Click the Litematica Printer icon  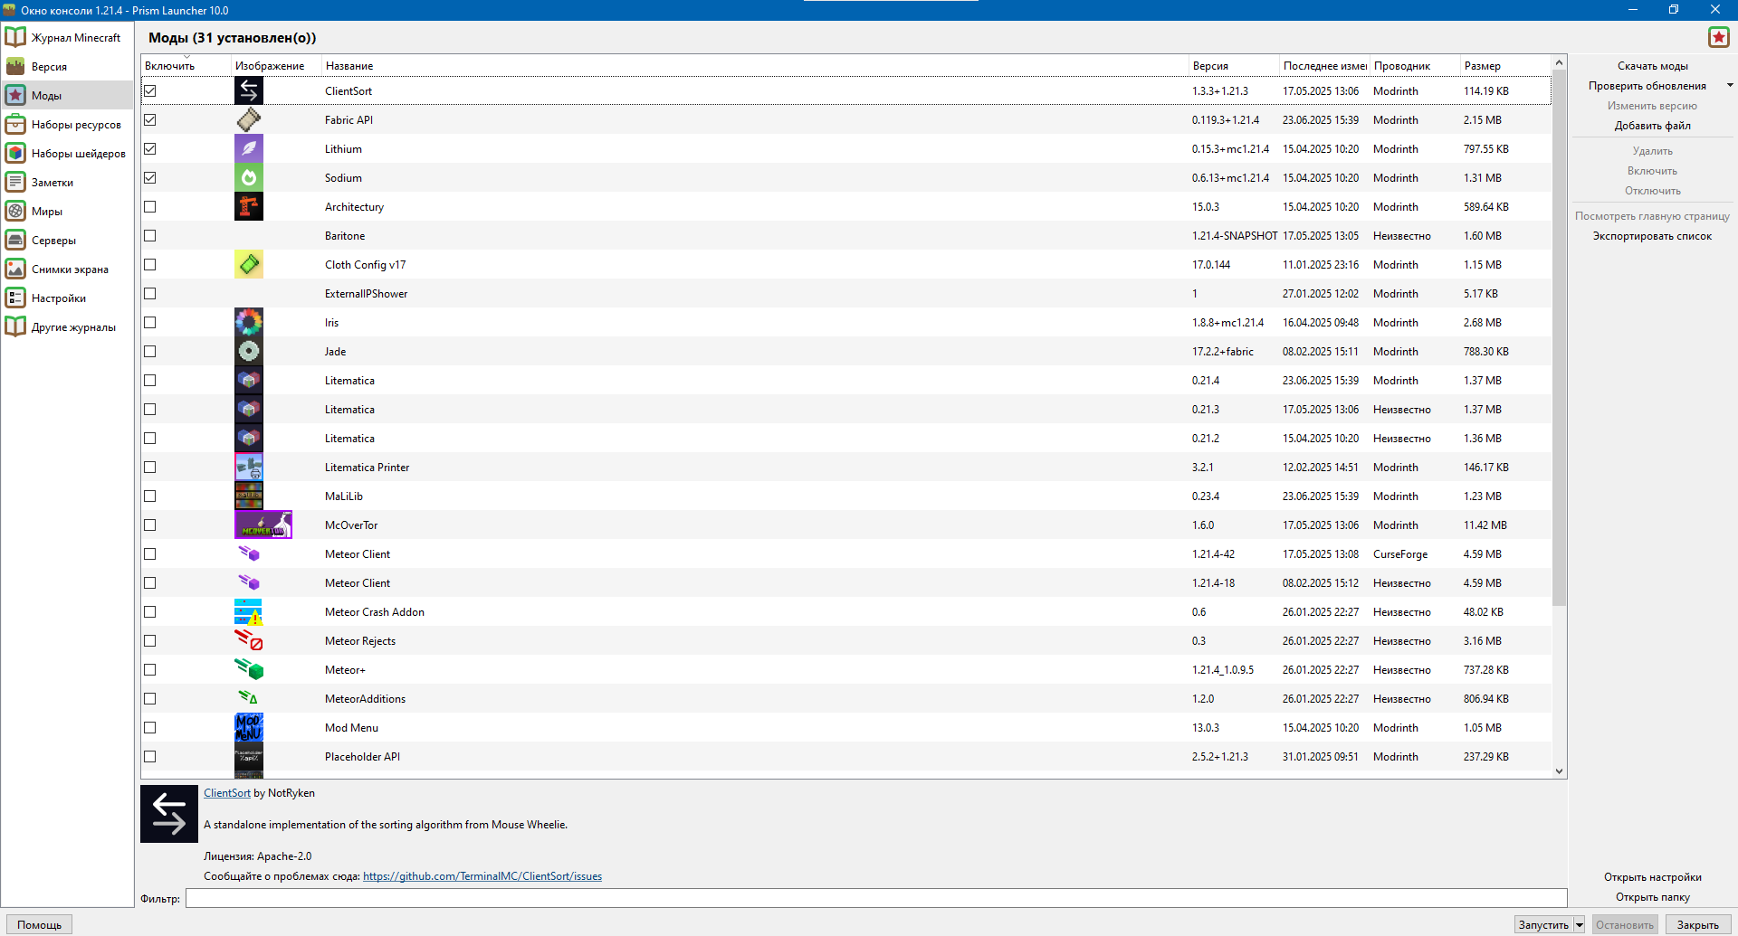[249, 467]
